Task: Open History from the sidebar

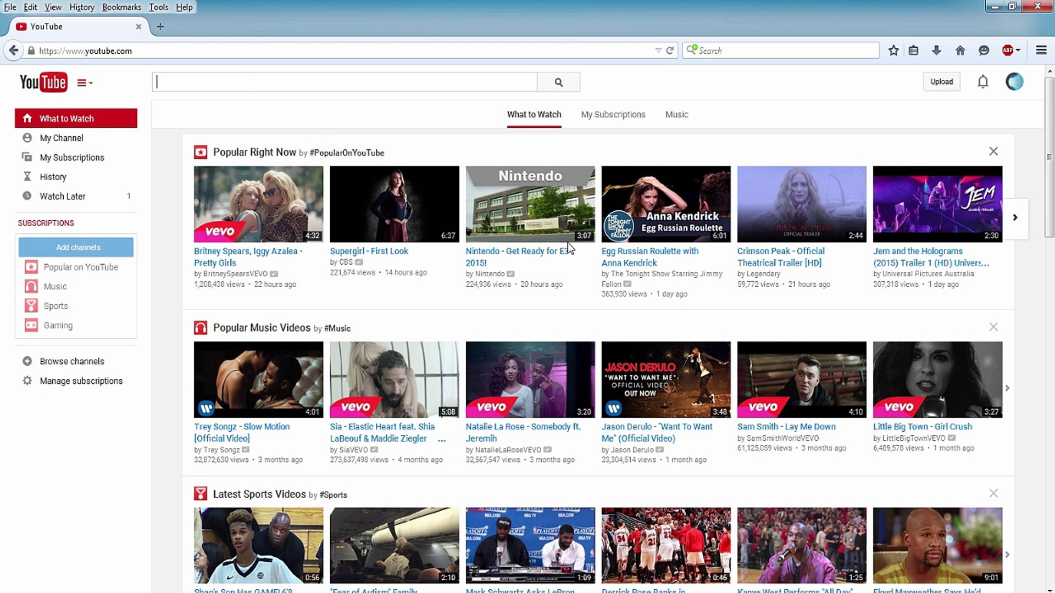Action: [x=53, y=176]
